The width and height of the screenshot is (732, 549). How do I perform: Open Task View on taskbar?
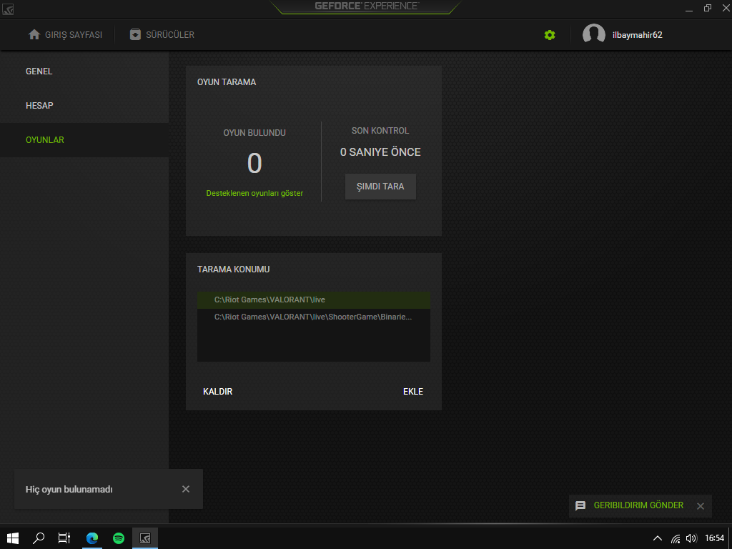(64, 538)
